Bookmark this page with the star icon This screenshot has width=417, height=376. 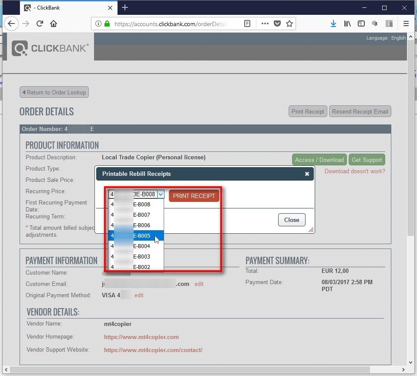pos(289,24)
